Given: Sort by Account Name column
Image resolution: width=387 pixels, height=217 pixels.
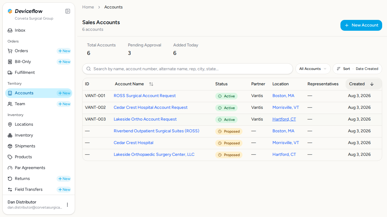Looking at the screenshot, I should (x=134, y=84).
